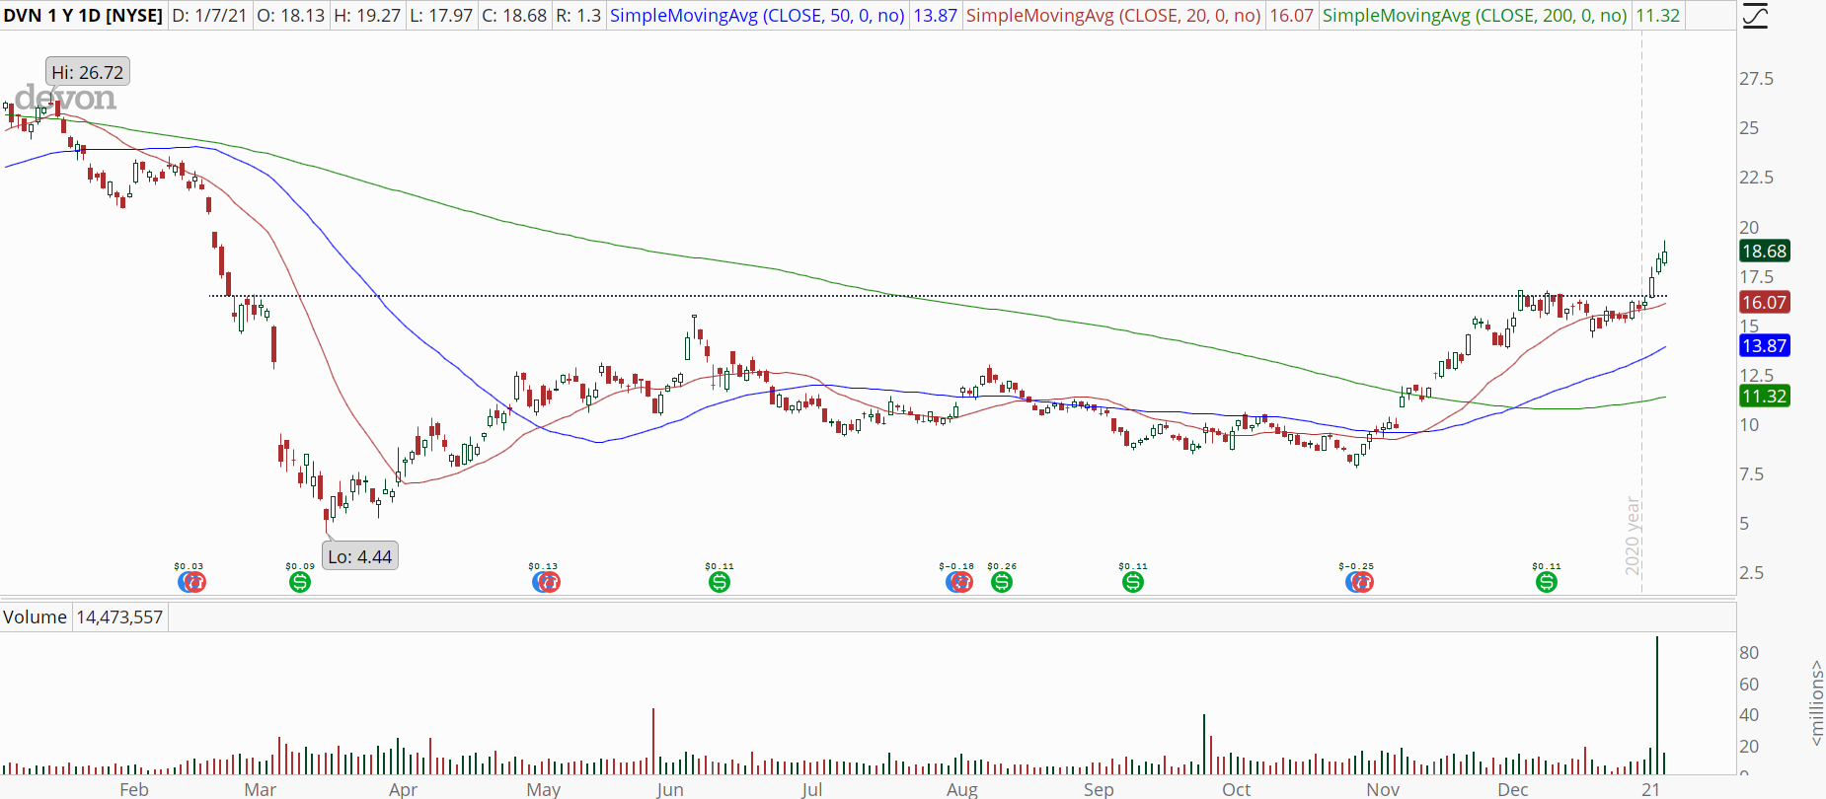Click the 7.5 price axis label
Screen dimensions: 1826x799
(1751, 474)
